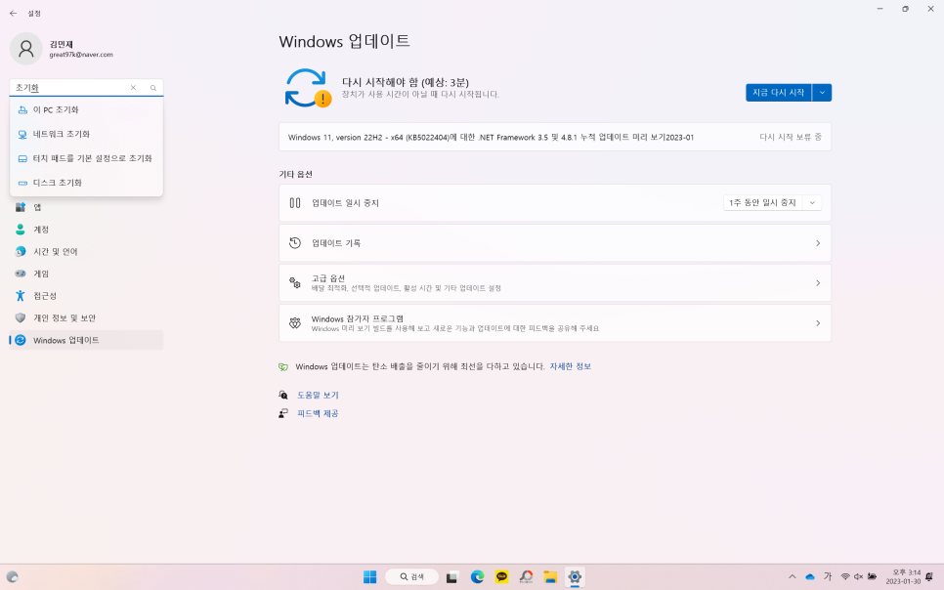Select the '디스크 초기화' search suggestion
This screenshot has width=944, height=590.
pyautogui.click(x=86, y=183)
